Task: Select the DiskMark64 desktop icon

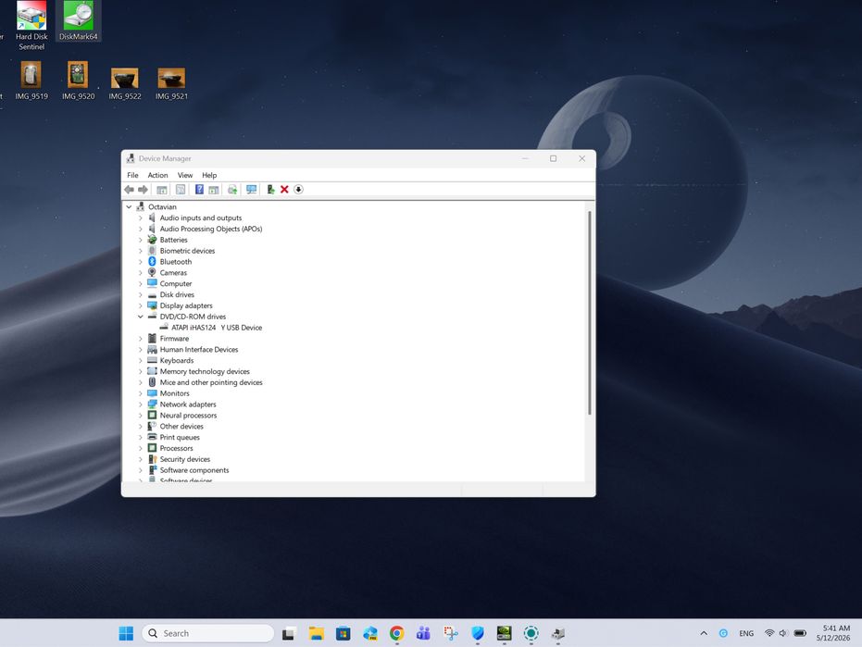Action: (x=78, y=21)
